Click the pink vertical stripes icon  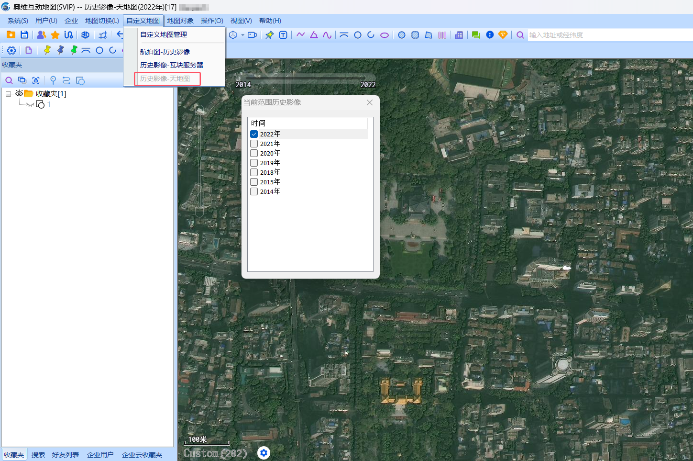coord(442,34)
